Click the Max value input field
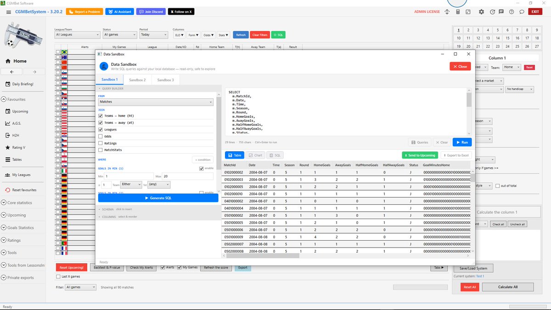 point(188,176)
